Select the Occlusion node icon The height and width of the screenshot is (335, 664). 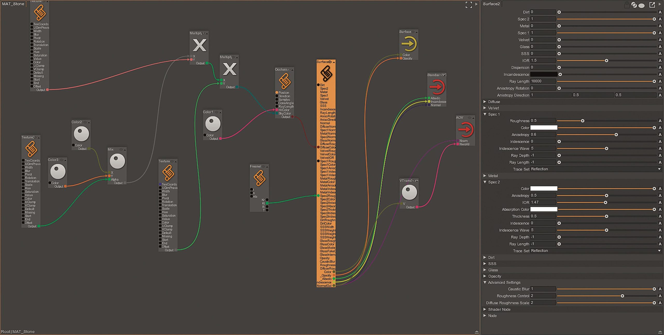(285, 81)
